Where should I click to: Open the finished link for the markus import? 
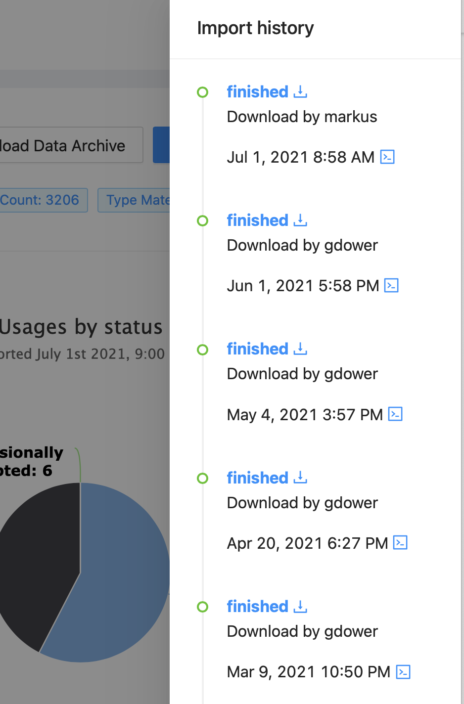[x=257, y=92]
